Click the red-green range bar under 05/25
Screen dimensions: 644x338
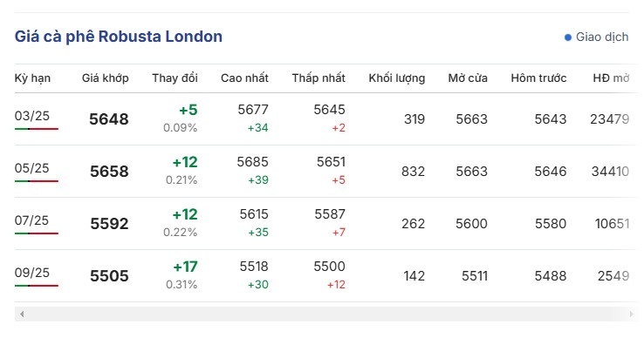click(37, 181)
